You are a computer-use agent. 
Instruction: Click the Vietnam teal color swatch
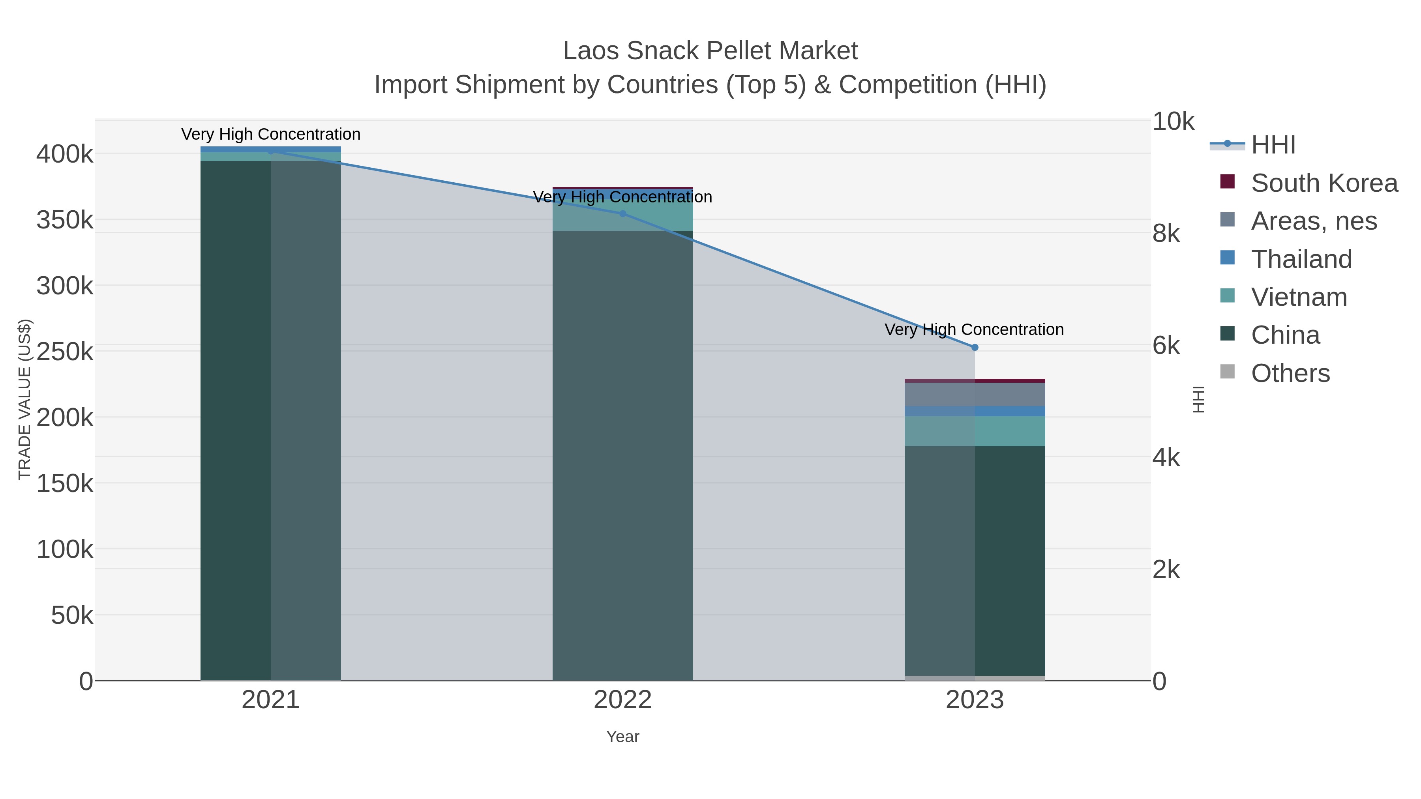click(1227, 296)
